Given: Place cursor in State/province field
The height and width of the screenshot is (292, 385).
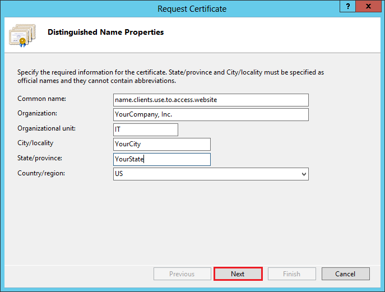Looking at the screenshot, I should [161, 160].
